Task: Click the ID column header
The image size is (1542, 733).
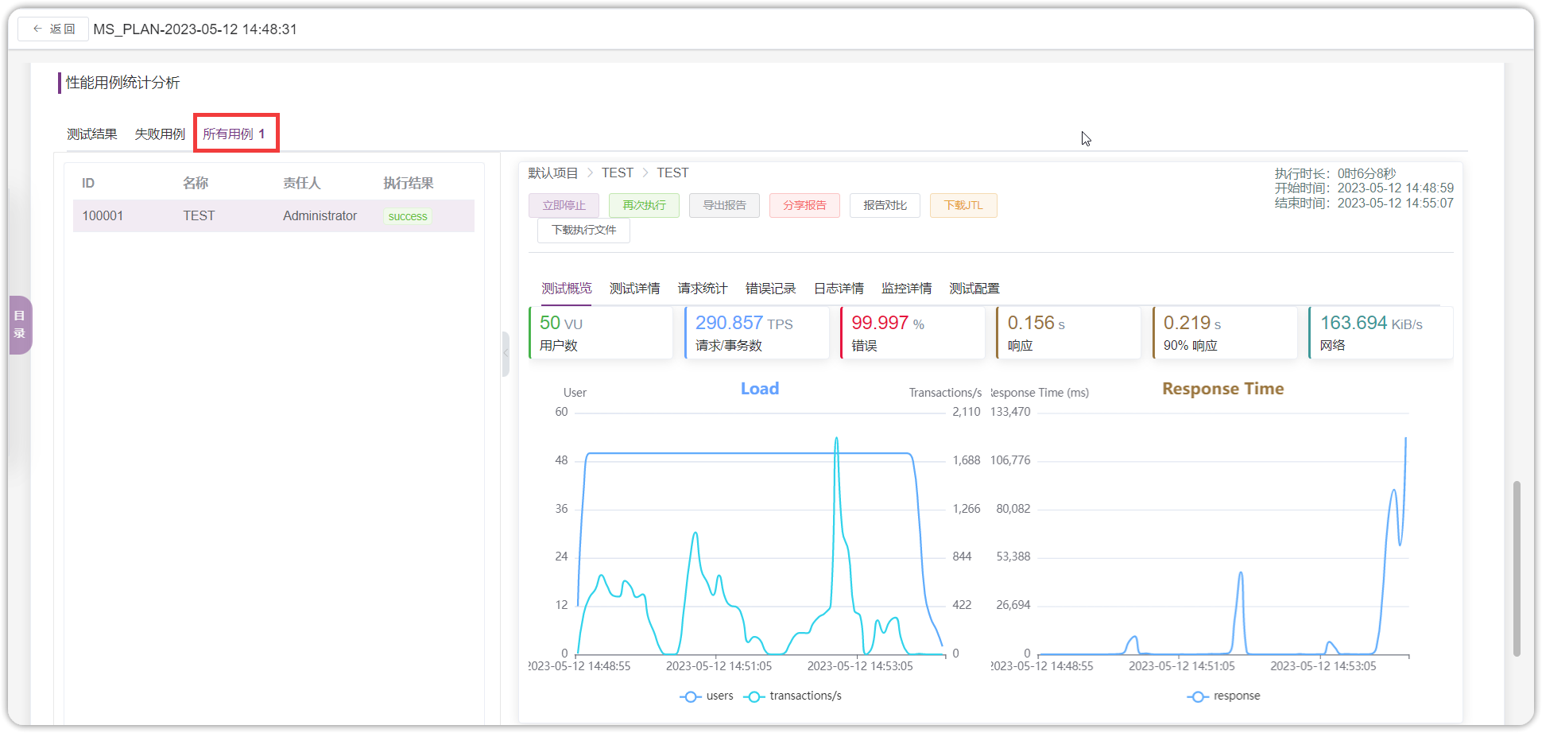Action: pos(88,183)
